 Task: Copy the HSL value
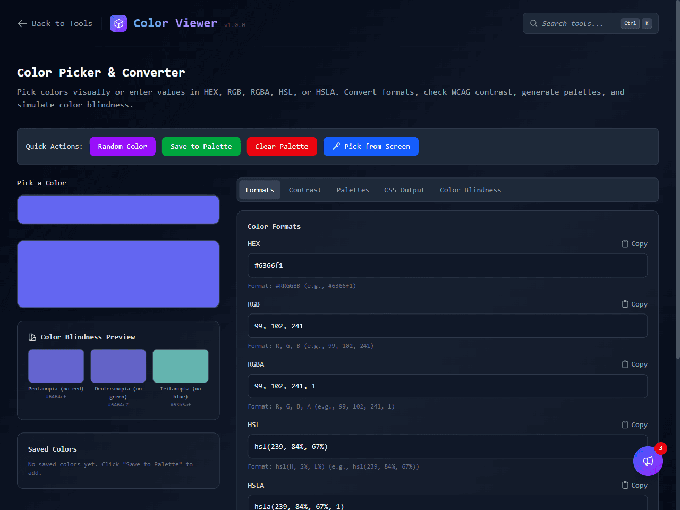tap(634, 424)
